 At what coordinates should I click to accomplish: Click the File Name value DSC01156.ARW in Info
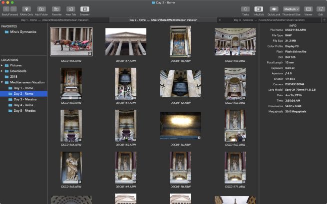(x=296, y=30)
